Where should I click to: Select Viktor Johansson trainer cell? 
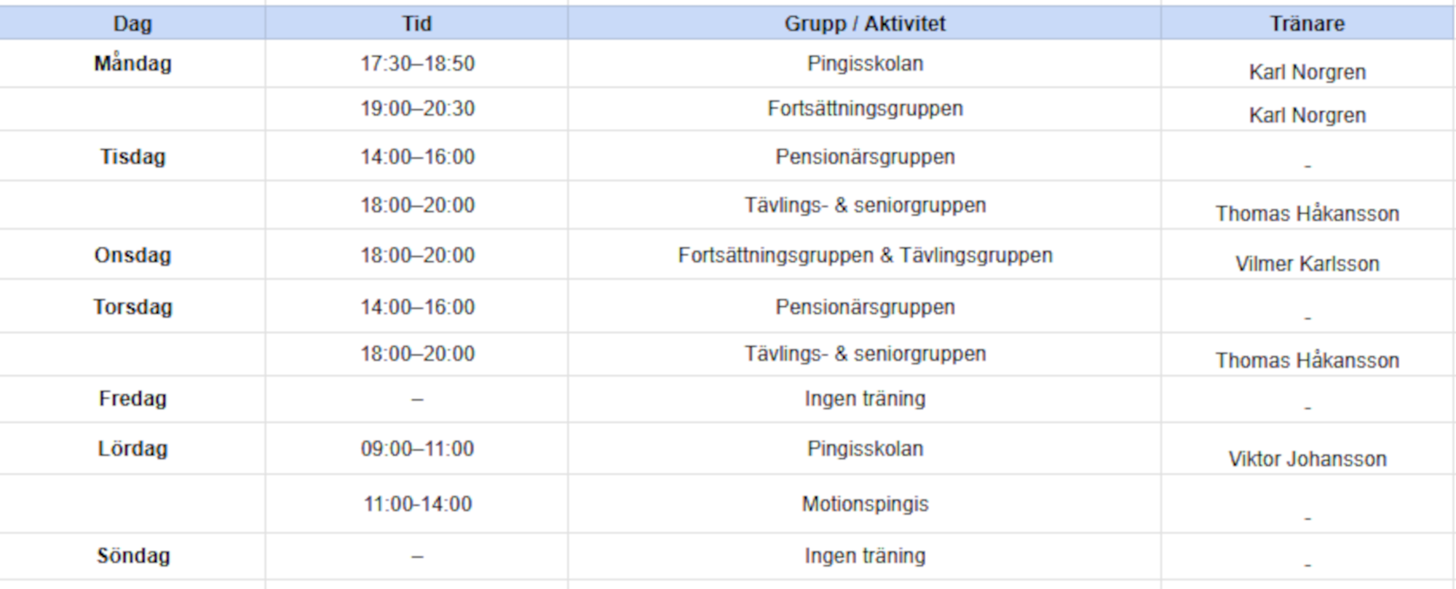click(1307, 449)
